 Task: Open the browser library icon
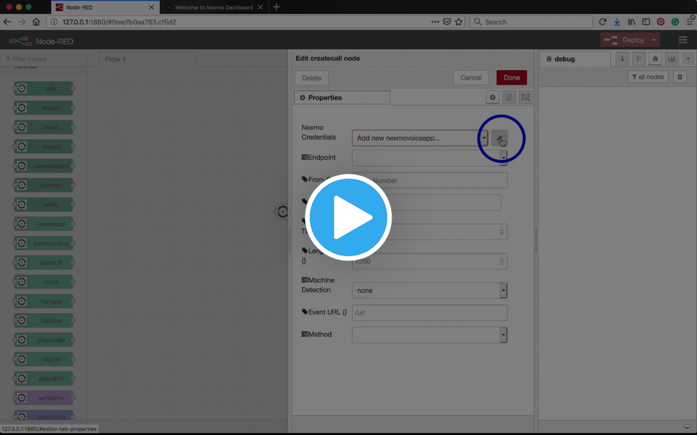(x=632, y=22)
